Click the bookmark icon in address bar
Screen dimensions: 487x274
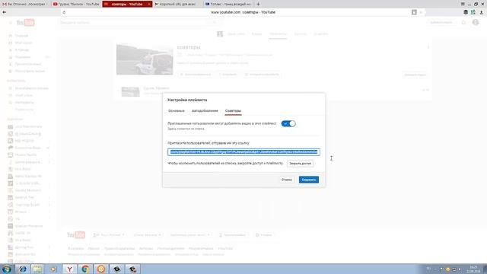(x=414, y=12)
